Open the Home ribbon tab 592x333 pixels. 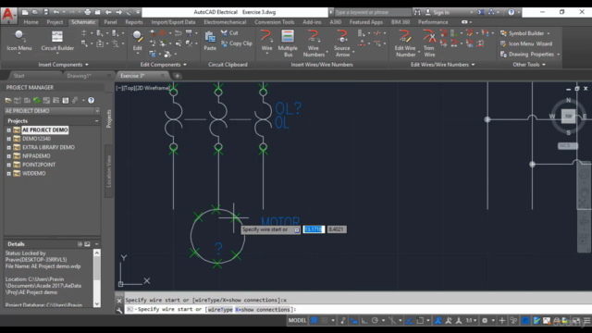31,22
